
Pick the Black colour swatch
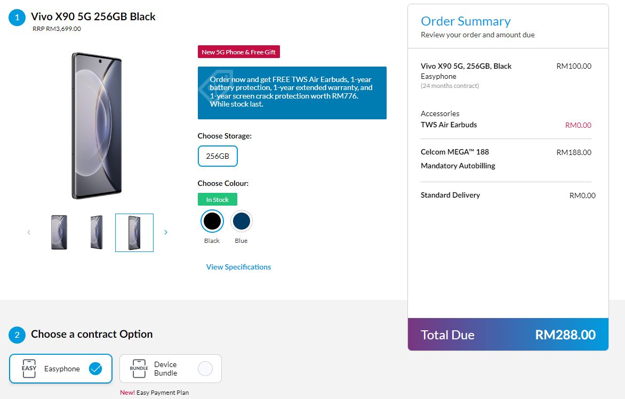point(212,221)
